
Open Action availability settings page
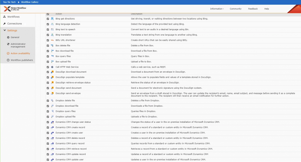point(20,53)
